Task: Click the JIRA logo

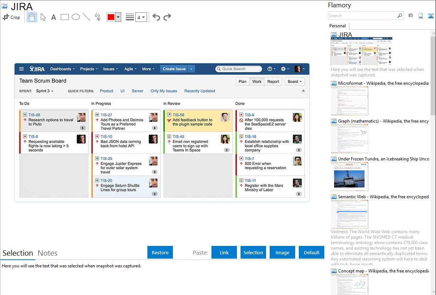Action: coord(37,69)
